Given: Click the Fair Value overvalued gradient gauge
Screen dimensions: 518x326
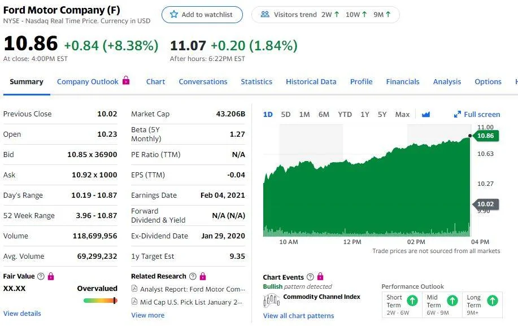Looking at the screenshot, I should pyautogui.click(x=100, y=301).
